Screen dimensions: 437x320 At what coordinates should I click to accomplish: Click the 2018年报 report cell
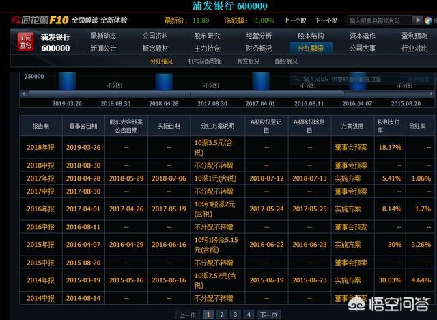41,147
